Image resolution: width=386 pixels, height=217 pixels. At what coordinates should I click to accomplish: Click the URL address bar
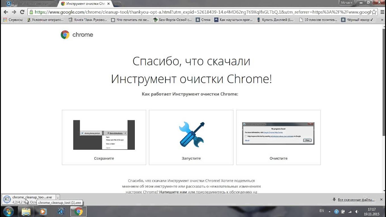202,12
